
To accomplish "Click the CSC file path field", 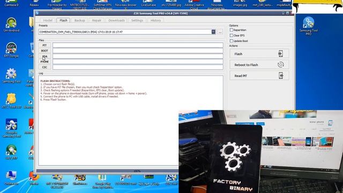I will [x=138, y=67].
